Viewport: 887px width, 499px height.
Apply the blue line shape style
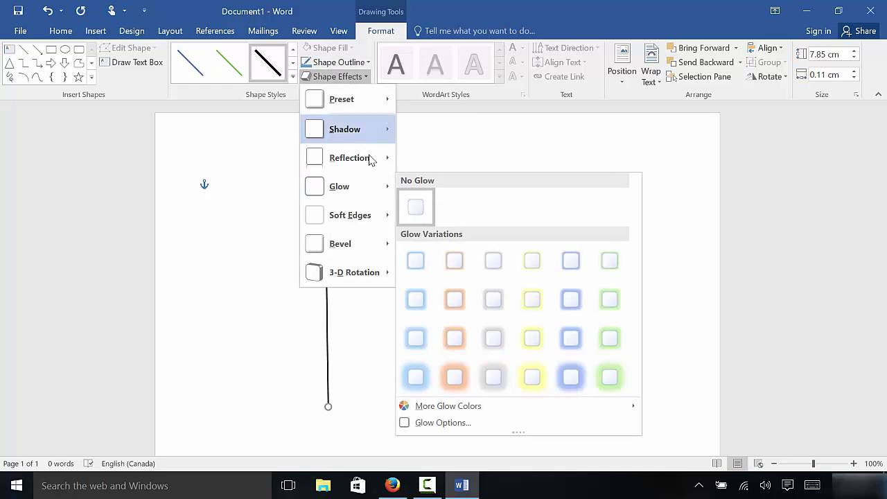click(x=191, y=63)
